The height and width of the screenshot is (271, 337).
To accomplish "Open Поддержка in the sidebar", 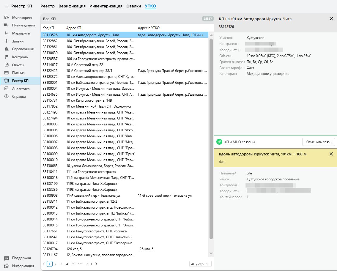I will point(21,258).
